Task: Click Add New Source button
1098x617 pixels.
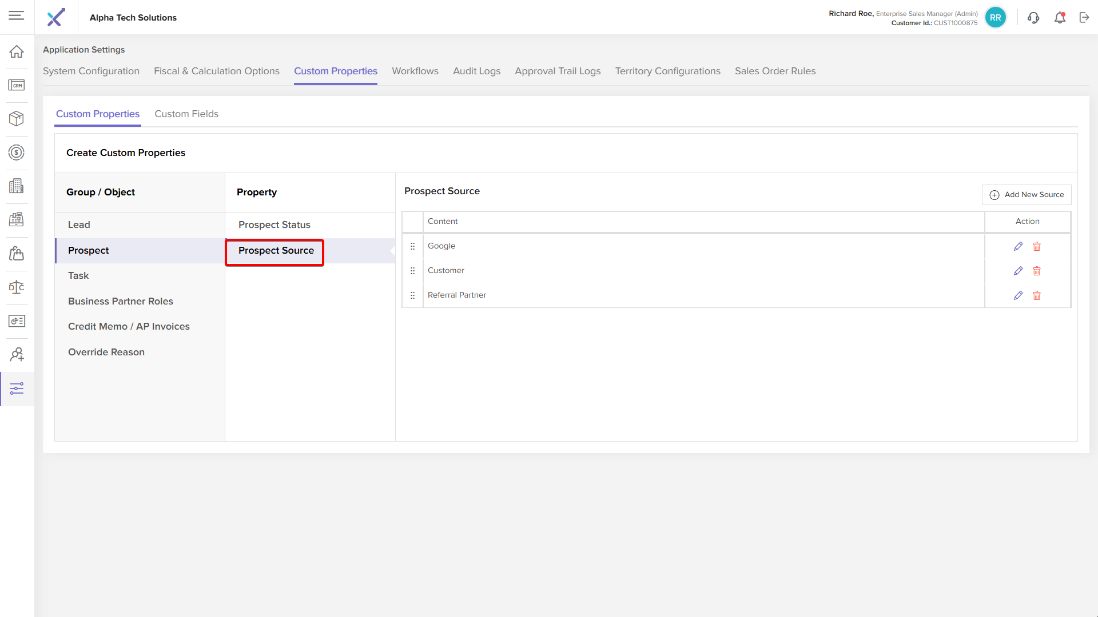Action: (x=1027, y=195)
